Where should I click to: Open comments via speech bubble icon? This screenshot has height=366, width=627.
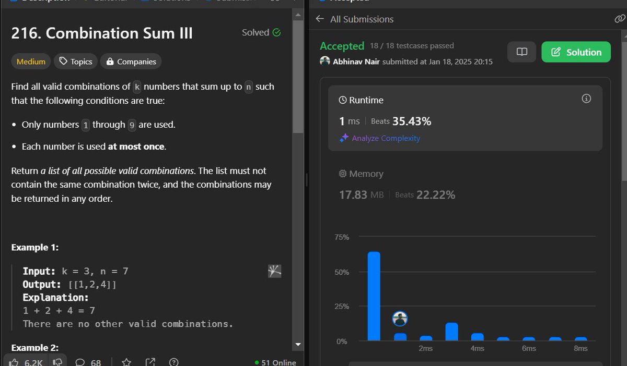(80, 362)
